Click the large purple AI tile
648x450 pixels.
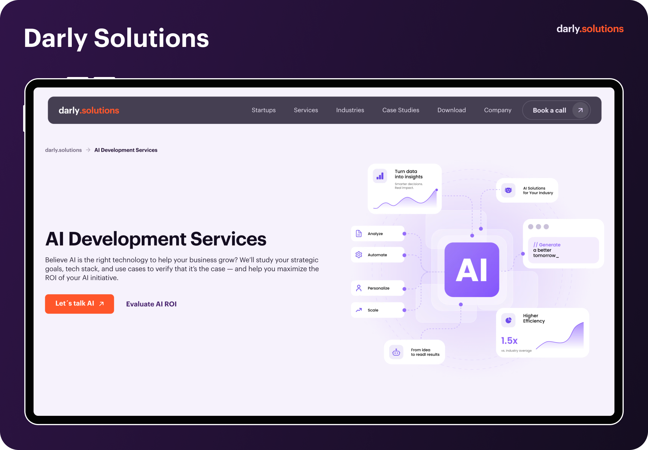tap(472, 270)
